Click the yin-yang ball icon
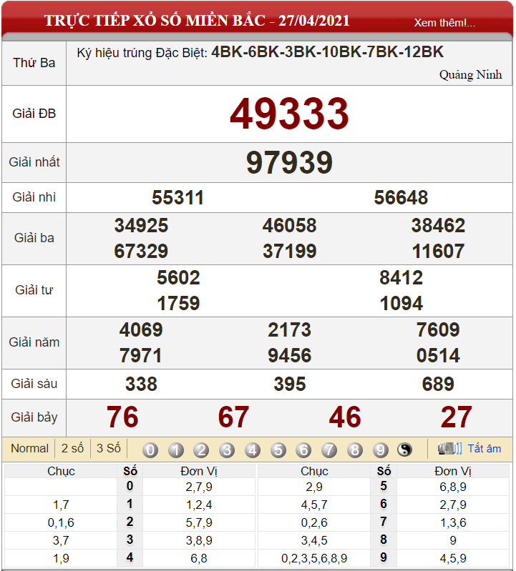 click(x=405, y=450)
